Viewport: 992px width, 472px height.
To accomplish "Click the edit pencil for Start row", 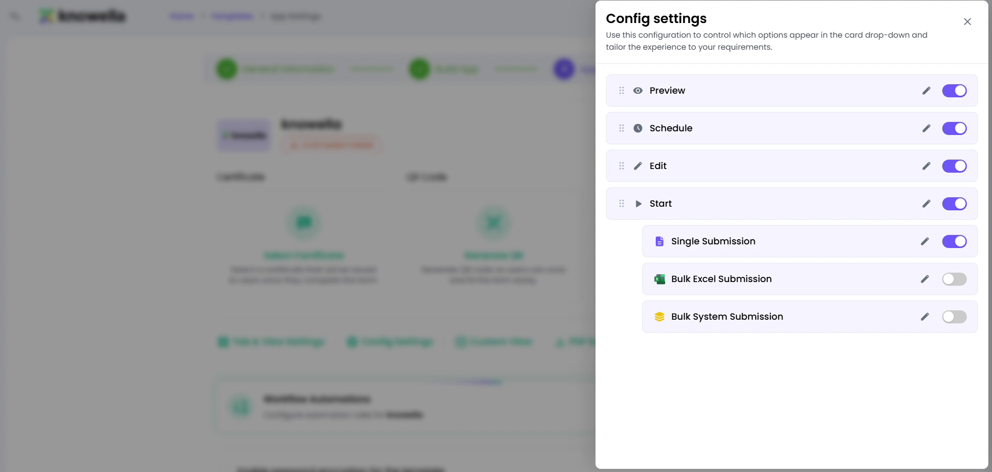I will click(x=926, y=204).
